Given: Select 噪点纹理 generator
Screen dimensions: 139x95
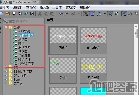Looking at the screenshot, I should pyautogui.click(x=25, y=59).
